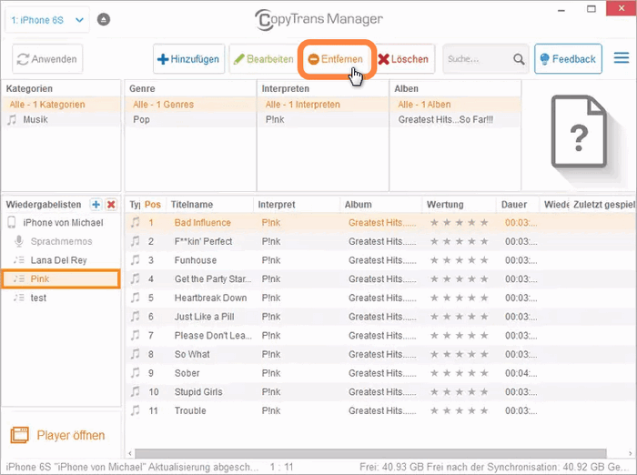Click the horizontal scrollbar of track list
637x475 pixels.
pyautogui.click(x=370, y=453)
